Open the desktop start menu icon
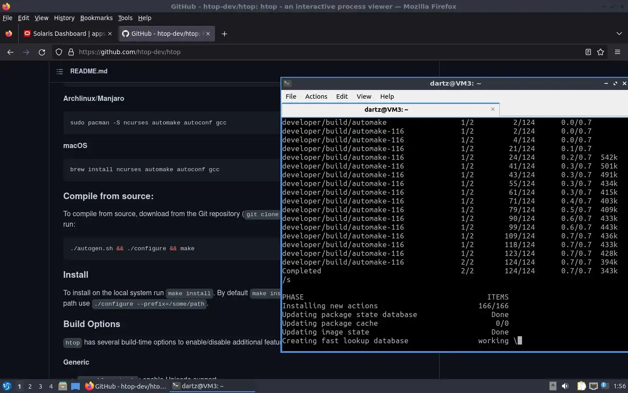 (x=7, y=386)
